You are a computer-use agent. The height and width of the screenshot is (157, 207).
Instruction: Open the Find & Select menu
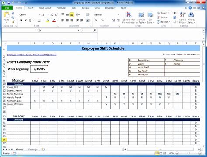click(191, 17)
